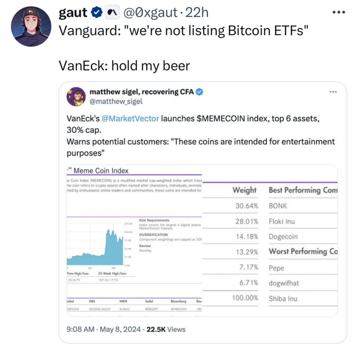Open the more options menu for gaut's tweet
The image size is (358, 351).
pos(339,12)
